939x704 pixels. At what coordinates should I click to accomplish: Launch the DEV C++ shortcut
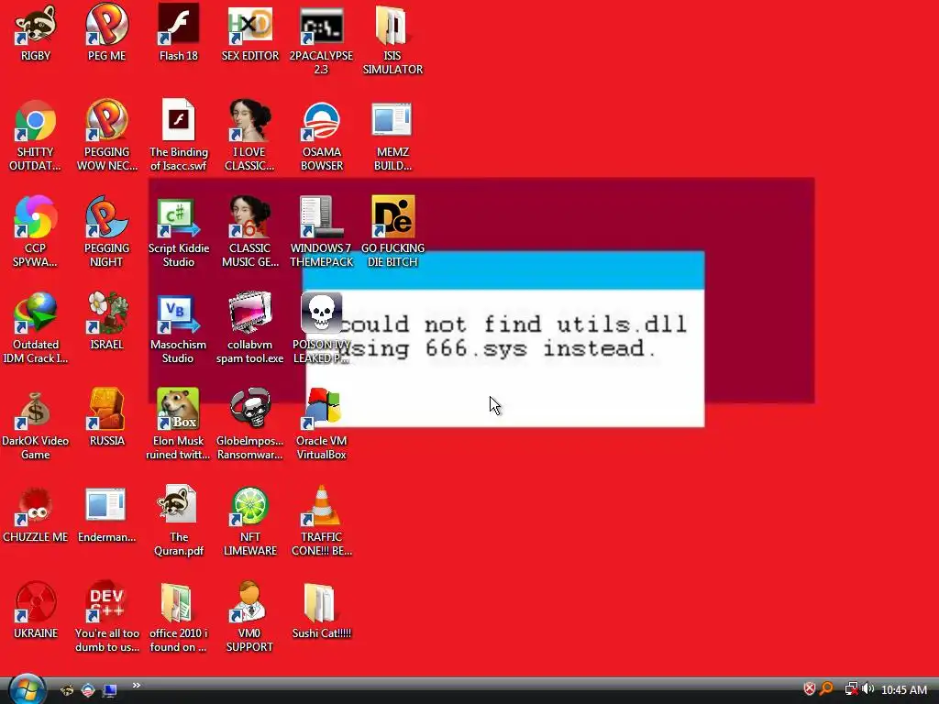(106, 601)
